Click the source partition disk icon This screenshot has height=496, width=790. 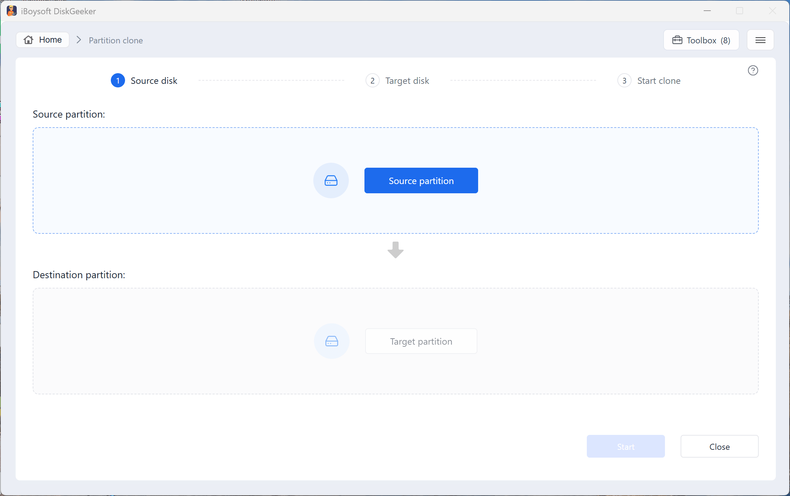click(331, 180)
